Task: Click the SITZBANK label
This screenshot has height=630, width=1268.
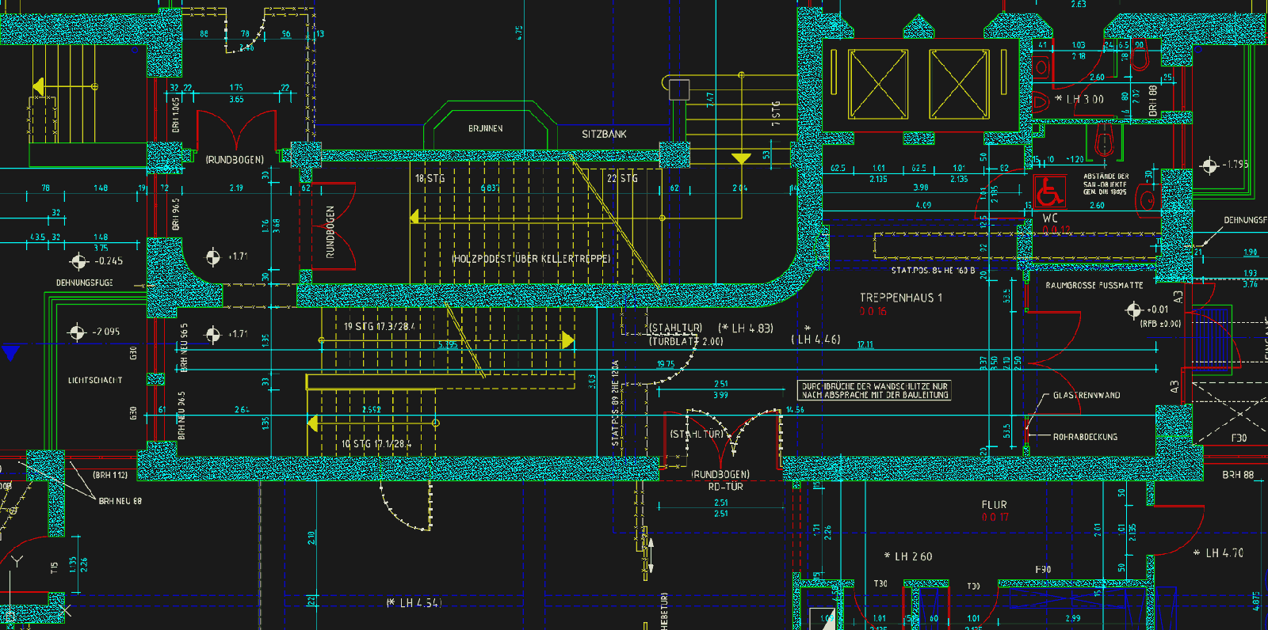Action: coord(604,135)
